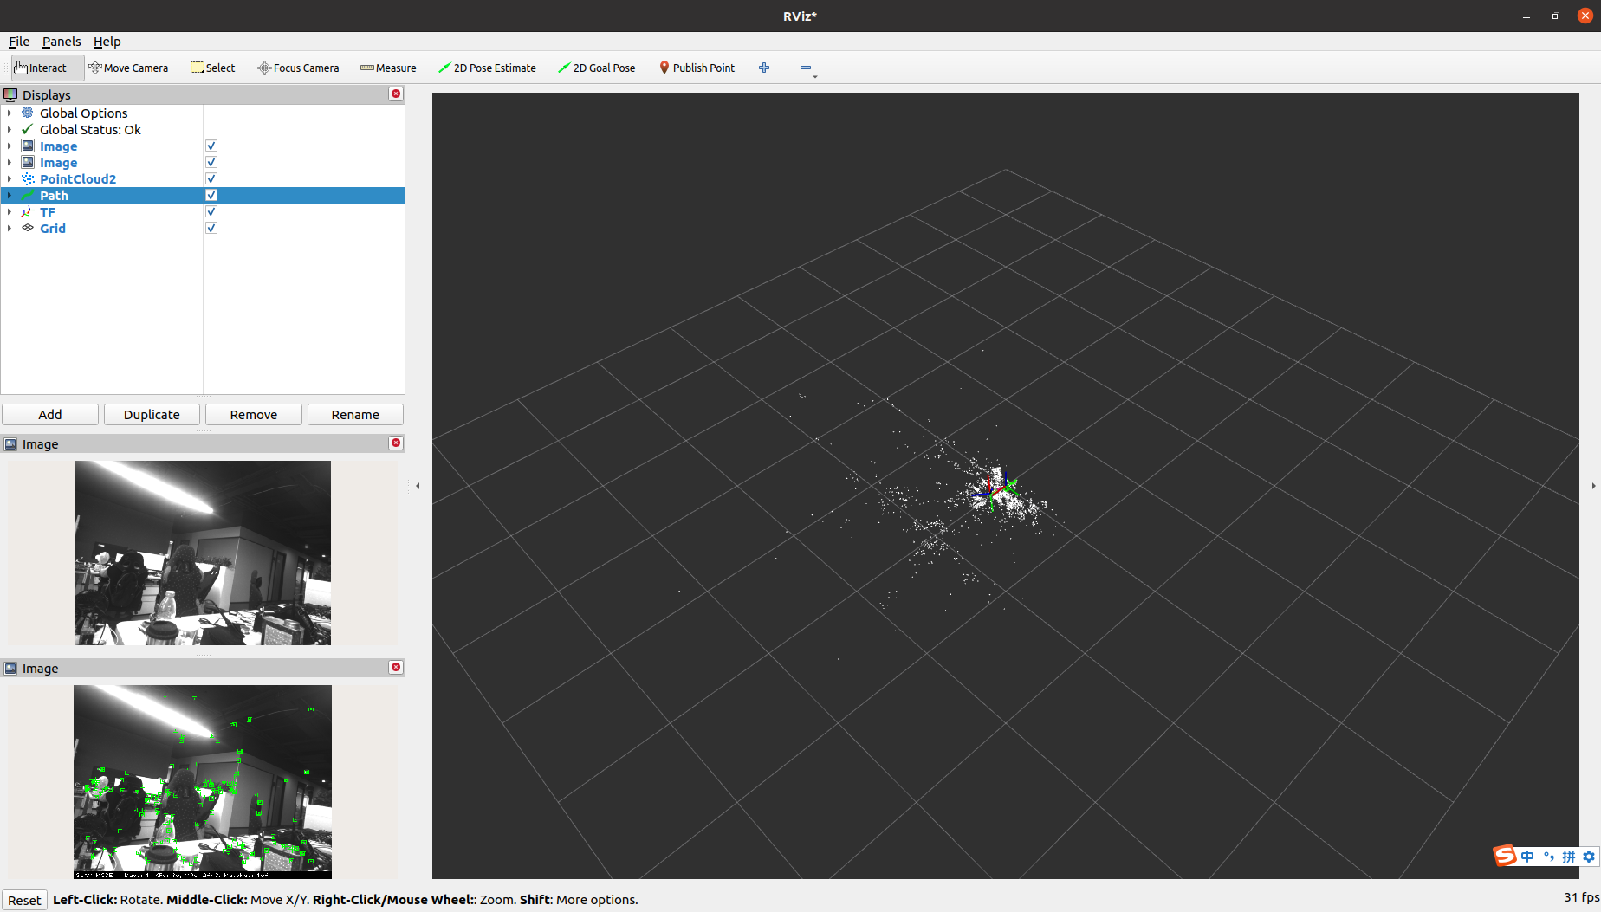This screenshot has height=912, width=1601.
Task: Click the Displays panel monitor icon
Action: [10, 94]
